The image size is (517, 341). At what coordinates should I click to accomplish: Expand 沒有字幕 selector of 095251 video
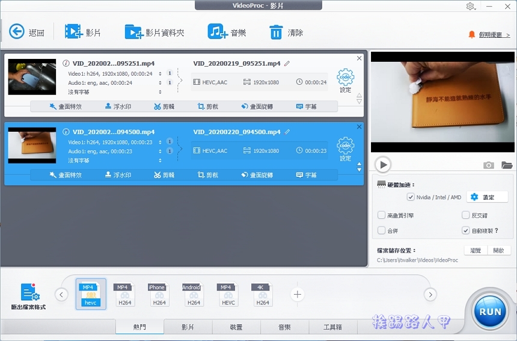161,92
